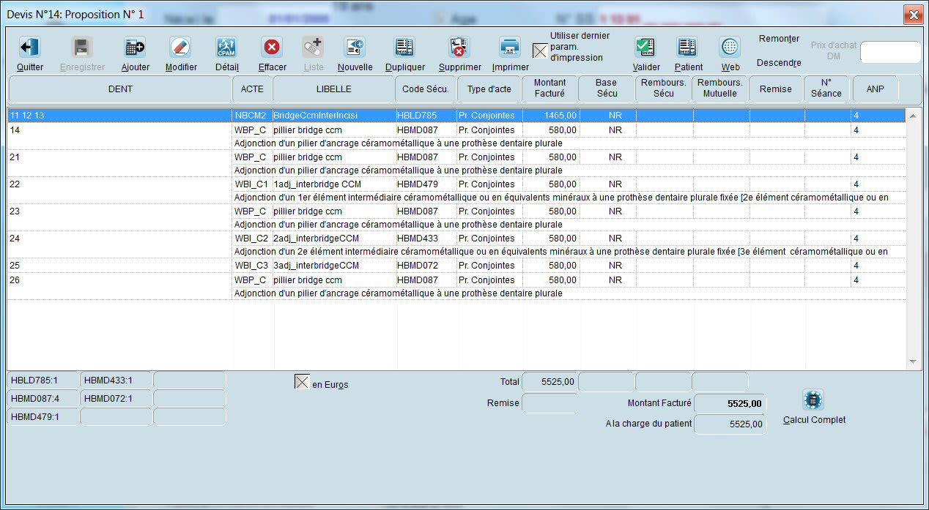
Task: Open the Patient record icon
Action: pos(687,48)
